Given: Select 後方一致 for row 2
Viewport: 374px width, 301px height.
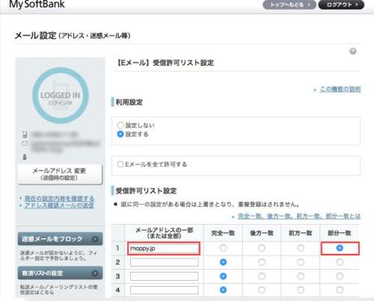Looking at the screenshot, I should (262, 262).
